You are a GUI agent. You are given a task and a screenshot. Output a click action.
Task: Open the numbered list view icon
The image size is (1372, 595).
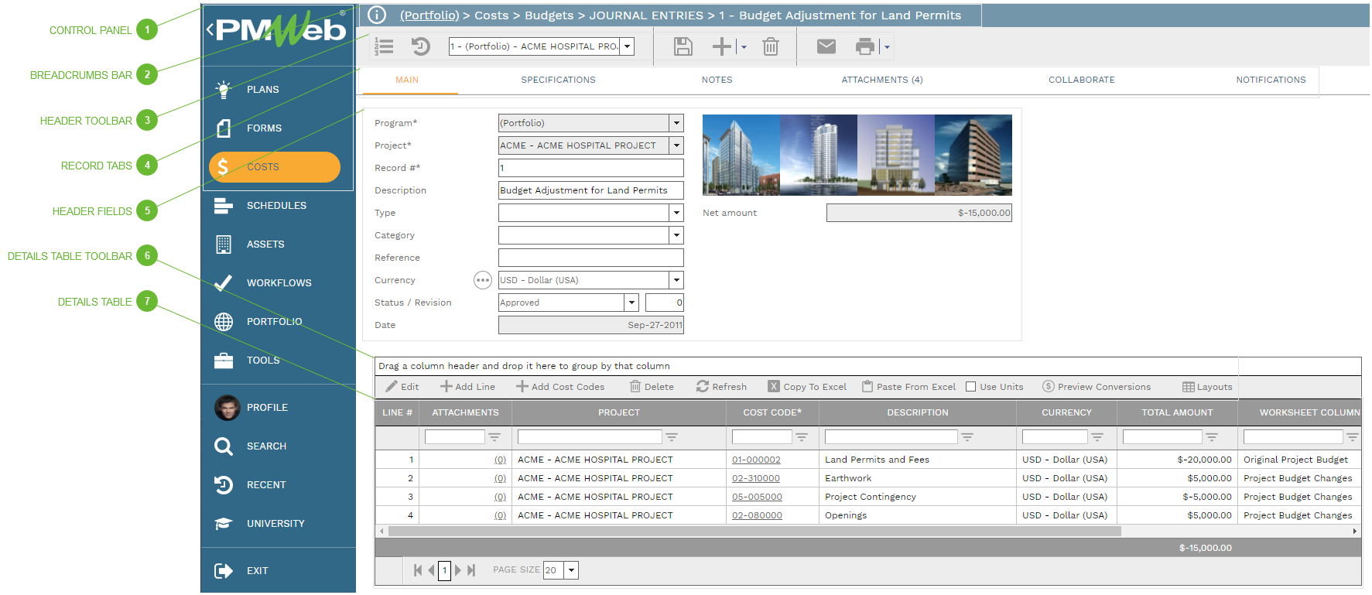pos(384,47)
